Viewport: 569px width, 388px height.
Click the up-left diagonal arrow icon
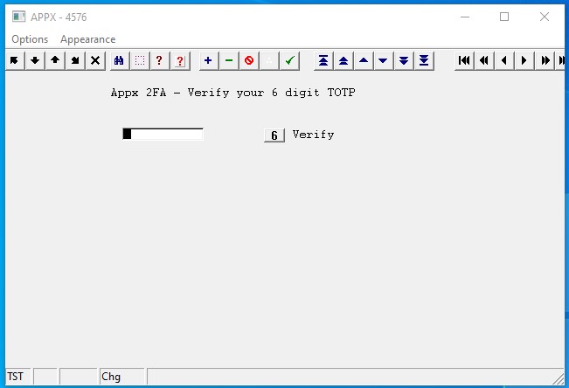pos(14,60)
